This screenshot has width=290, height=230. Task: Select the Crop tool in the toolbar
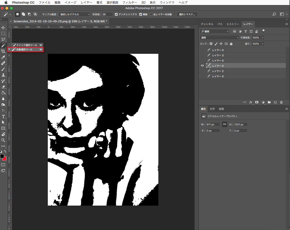[x=3, y=51]
